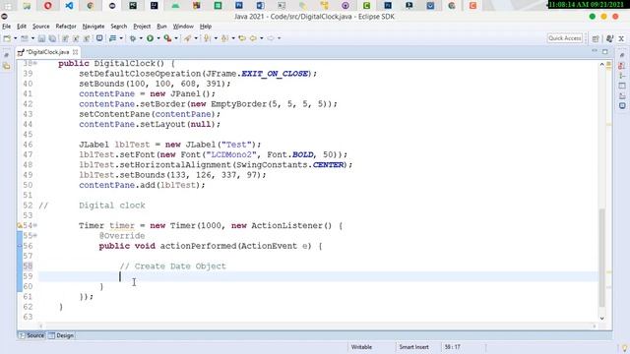Click the Back navigation arrow icon

[253, 38]
